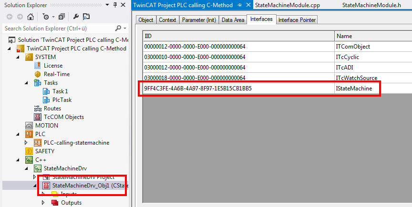Click the TcCOM Objects icon
This screenshot has height=207, width=412.
point(38,117)
